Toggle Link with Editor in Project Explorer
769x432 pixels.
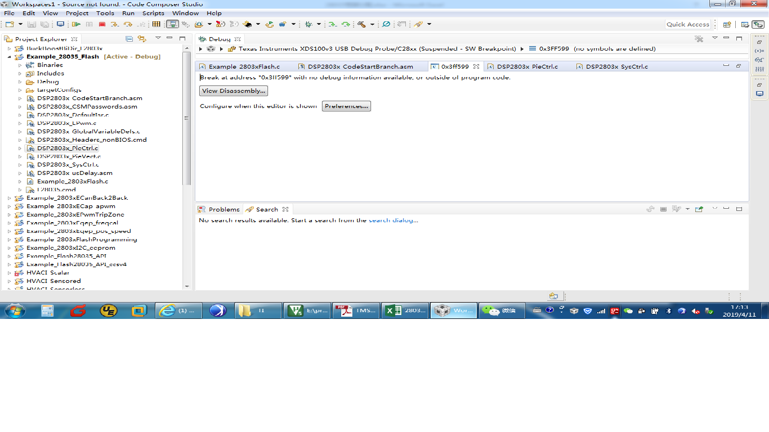tap(142, 39)
